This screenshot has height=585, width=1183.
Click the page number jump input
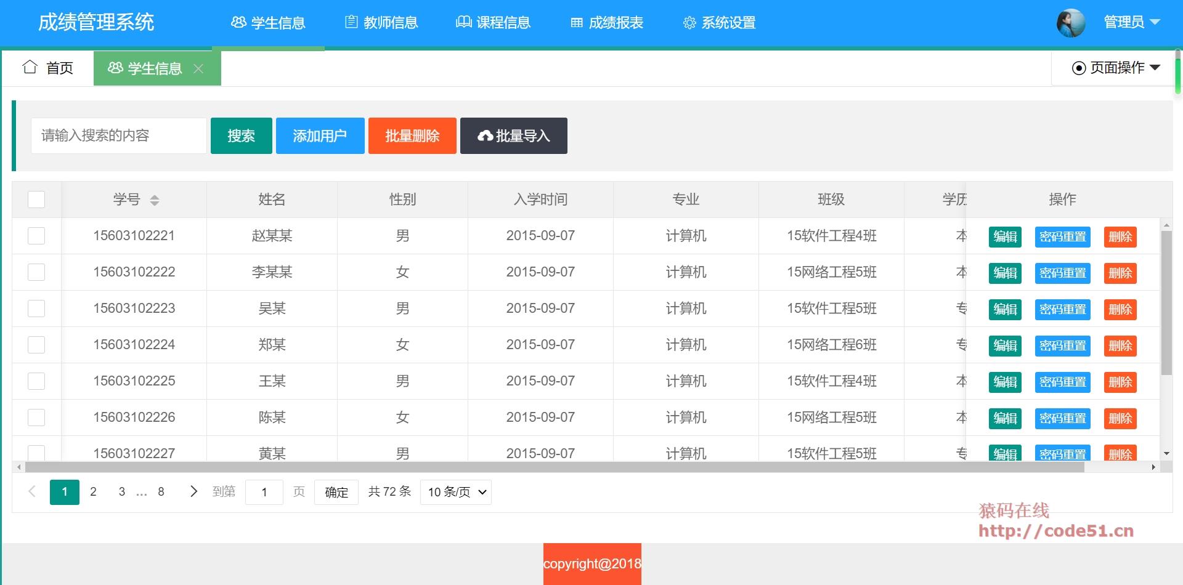click(264, 492)
